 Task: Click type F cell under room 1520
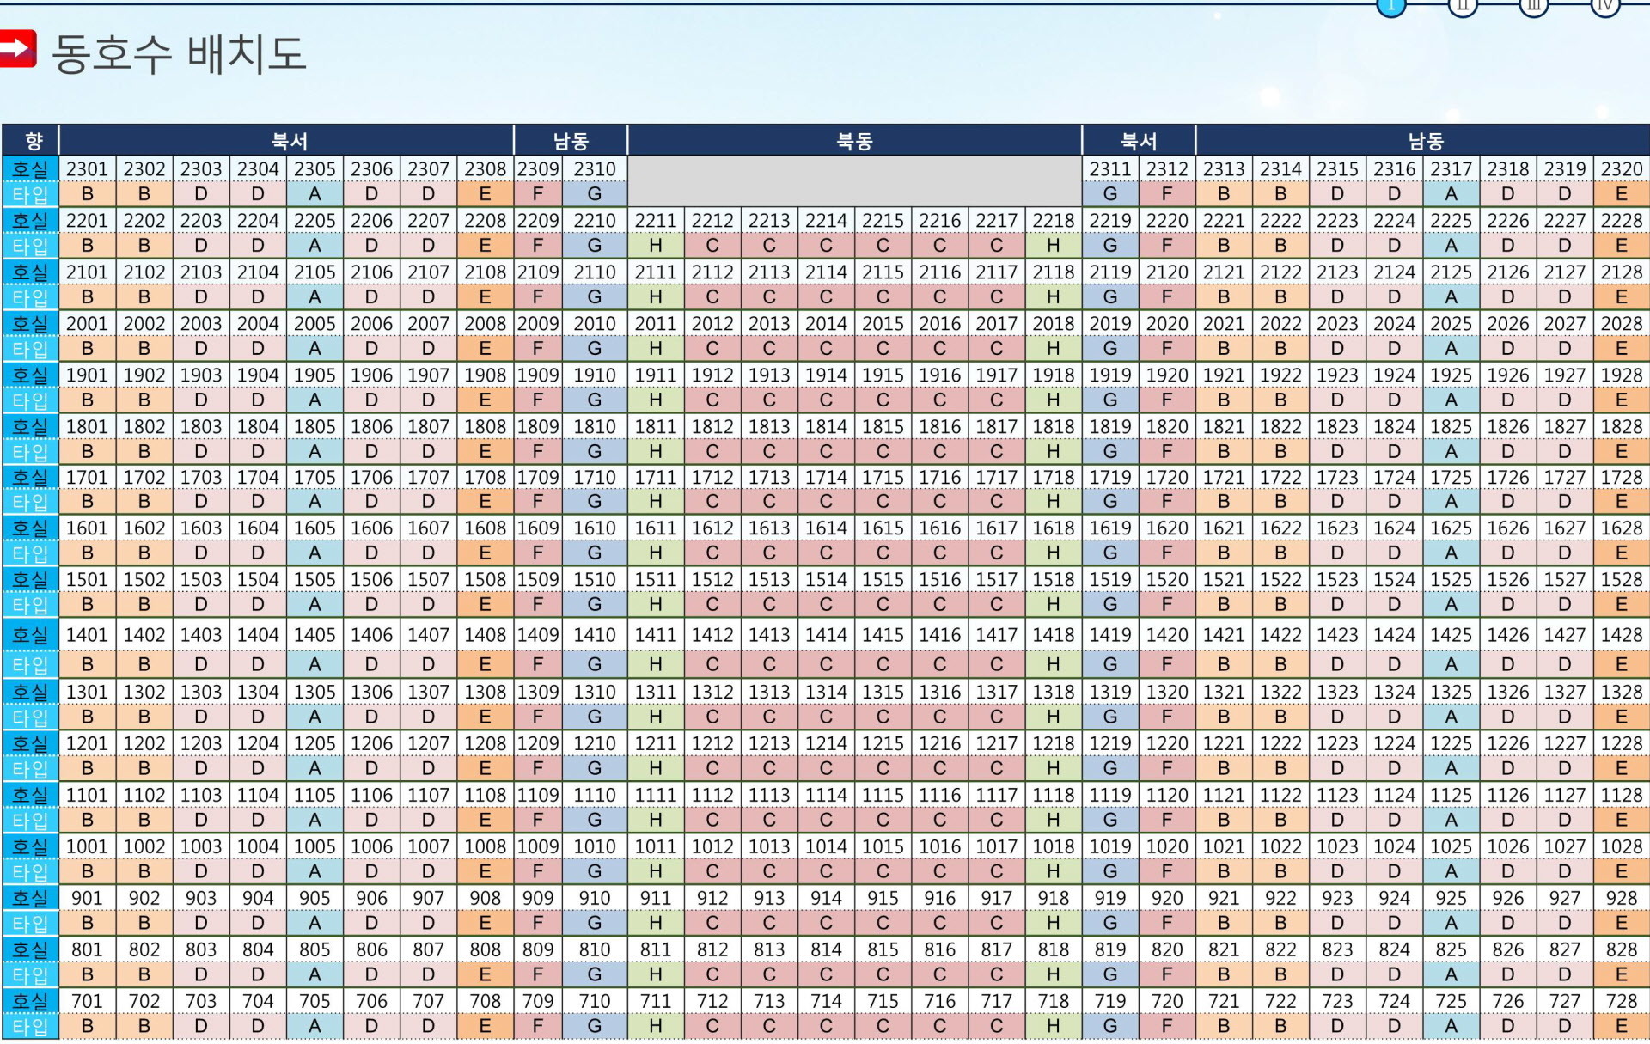1167,605
